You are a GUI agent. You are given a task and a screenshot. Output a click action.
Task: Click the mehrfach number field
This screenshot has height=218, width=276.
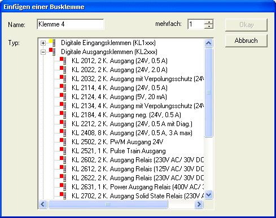pyautogui.click(x=196, y=24)
